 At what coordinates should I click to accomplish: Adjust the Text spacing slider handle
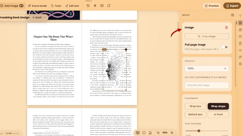coord(199,131)
